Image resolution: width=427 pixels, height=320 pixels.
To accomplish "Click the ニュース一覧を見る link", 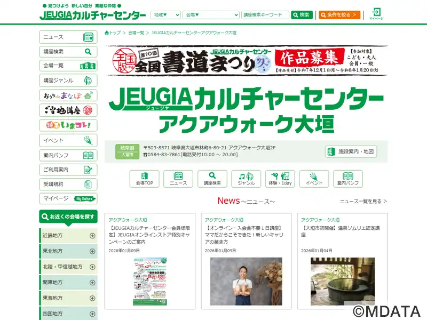I will click(363, 202).
